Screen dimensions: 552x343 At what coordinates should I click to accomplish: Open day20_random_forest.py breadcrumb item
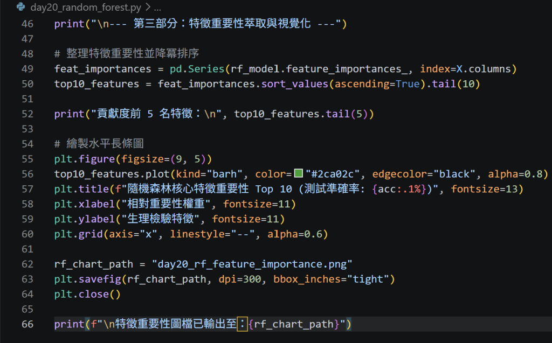[86, 7]
